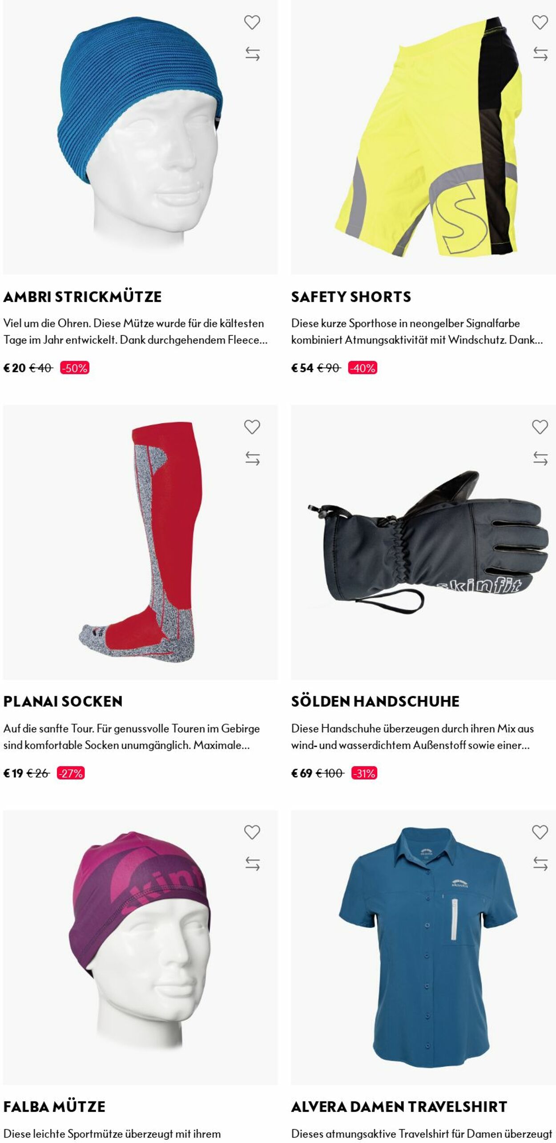Click compare icon on Alvera Damen Travelshirt
This screenshot has height=1143, width=556.
coord(540,863)
